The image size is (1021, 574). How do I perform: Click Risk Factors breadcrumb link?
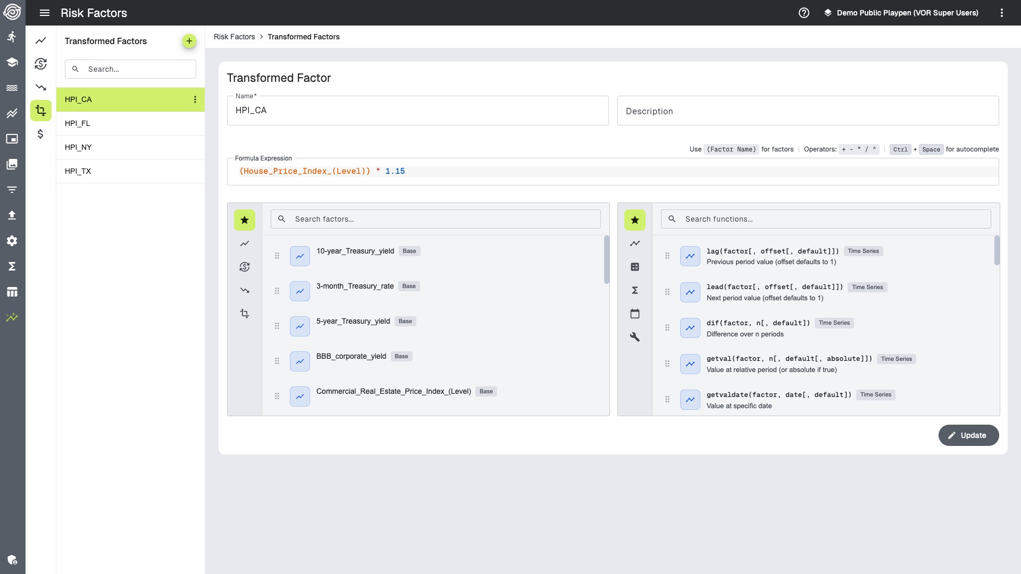coord(234,37)
